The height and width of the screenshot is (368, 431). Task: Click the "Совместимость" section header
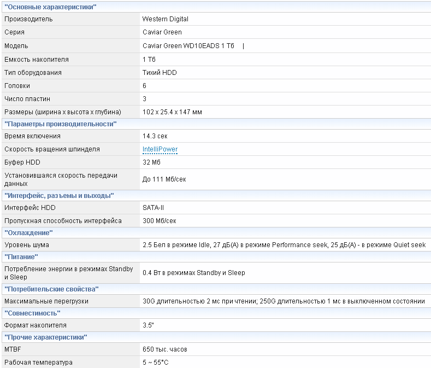coord(32,313)
